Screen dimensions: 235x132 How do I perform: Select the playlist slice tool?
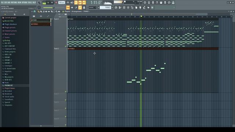click(51, 11)
